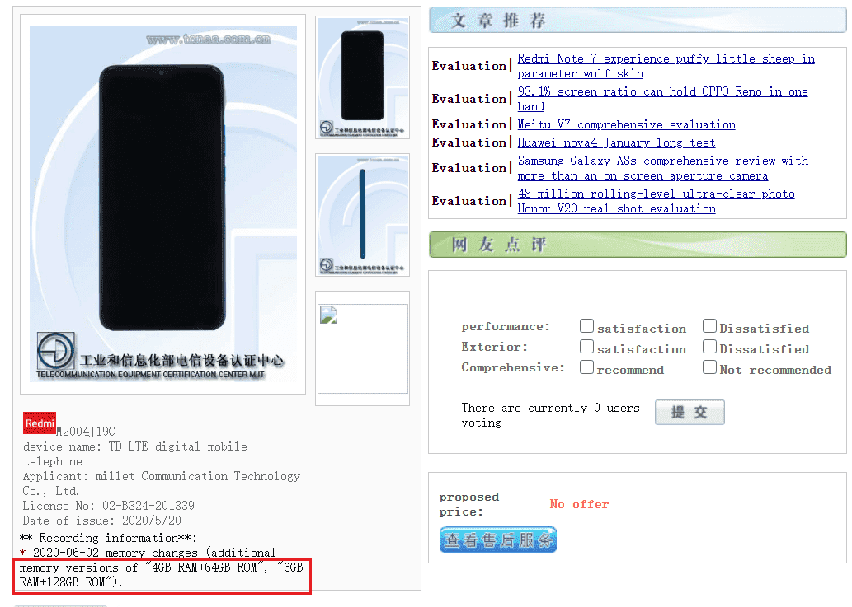Tick the Comprehensive recommend checkbox
Image resolution: width=852 pixels, height=607 pixels.
tap(586, 367)
